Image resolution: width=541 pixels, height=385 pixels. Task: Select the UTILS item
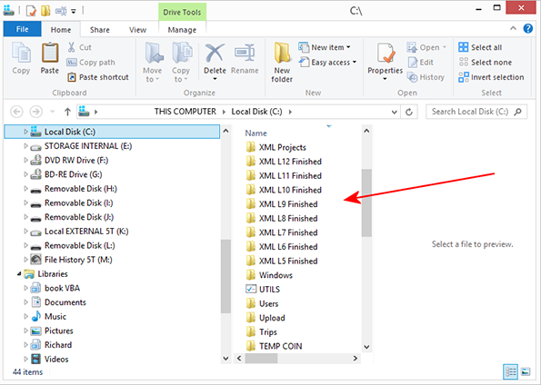(x=263, y=289)
